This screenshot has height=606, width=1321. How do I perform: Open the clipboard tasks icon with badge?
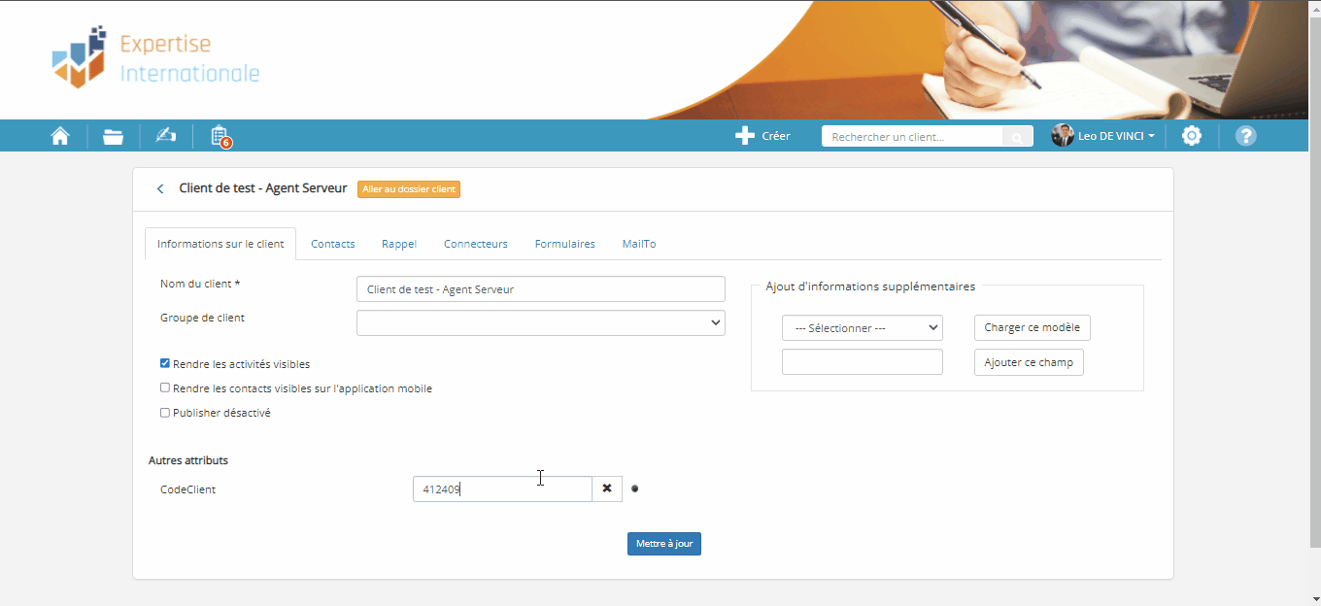point(219,136)
